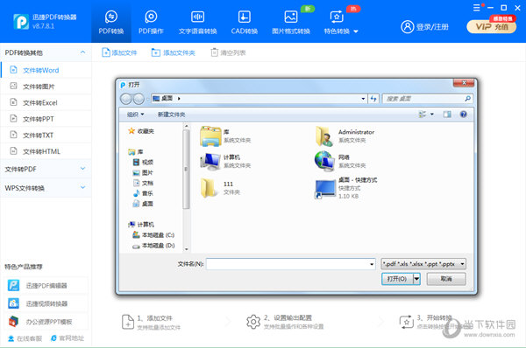The width and height of the screenshot is (526, 348).
Task: Select the 桌面 - 快捷方式 shortcut
Action: (x=345, y=188)
